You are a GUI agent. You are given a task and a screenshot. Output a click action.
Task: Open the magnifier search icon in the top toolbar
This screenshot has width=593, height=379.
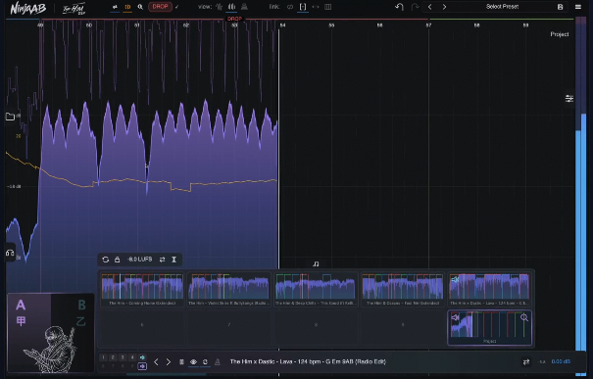140,7
